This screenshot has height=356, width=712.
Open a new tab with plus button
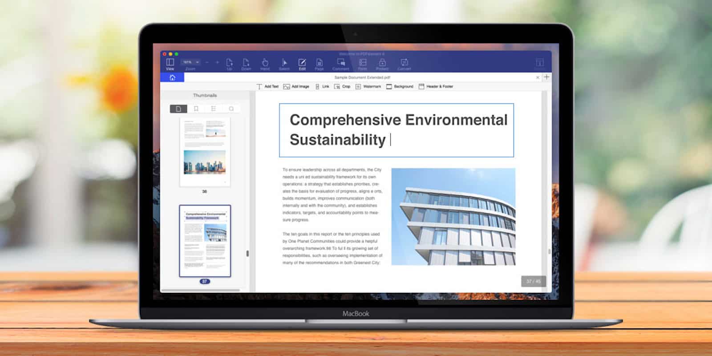[546, 77]
